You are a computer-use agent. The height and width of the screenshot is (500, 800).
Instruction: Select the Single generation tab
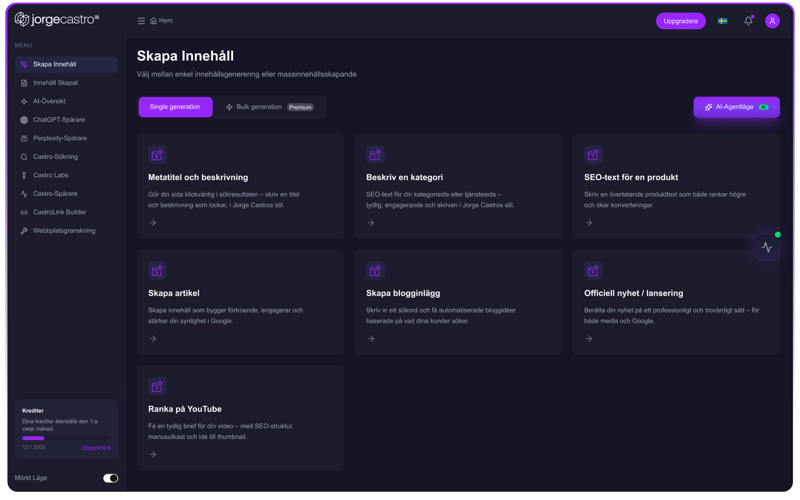click(175, 107)
